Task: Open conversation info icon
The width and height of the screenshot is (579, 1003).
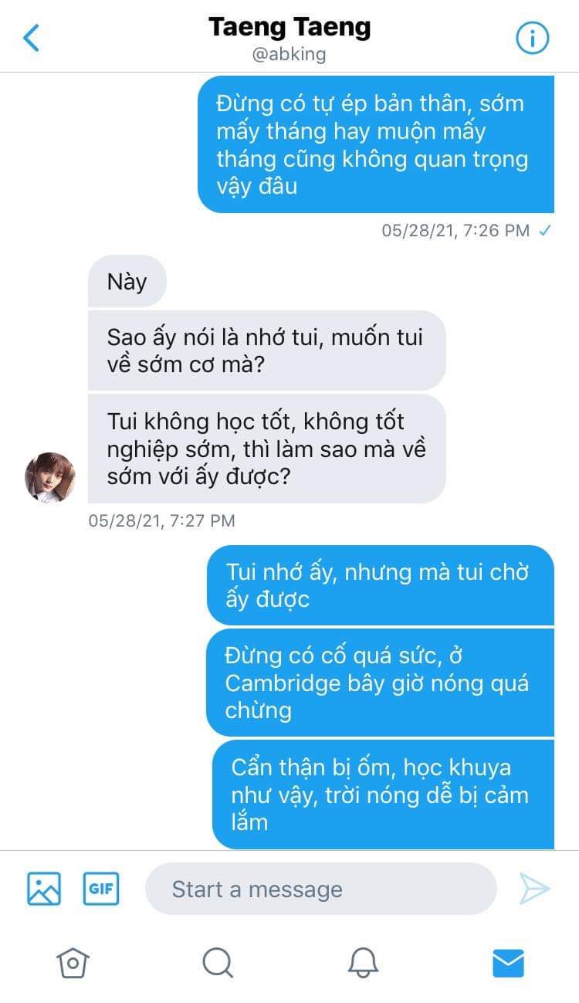Action: tap(532, 38)
